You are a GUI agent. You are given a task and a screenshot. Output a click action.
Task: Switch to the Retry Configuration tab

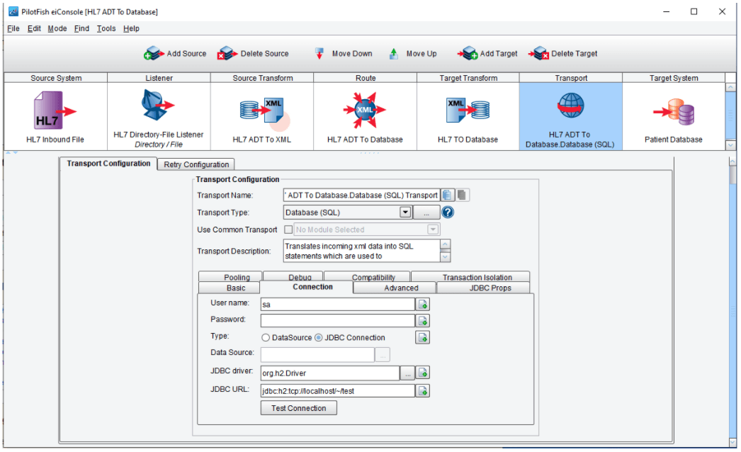[x=196, y=164]
